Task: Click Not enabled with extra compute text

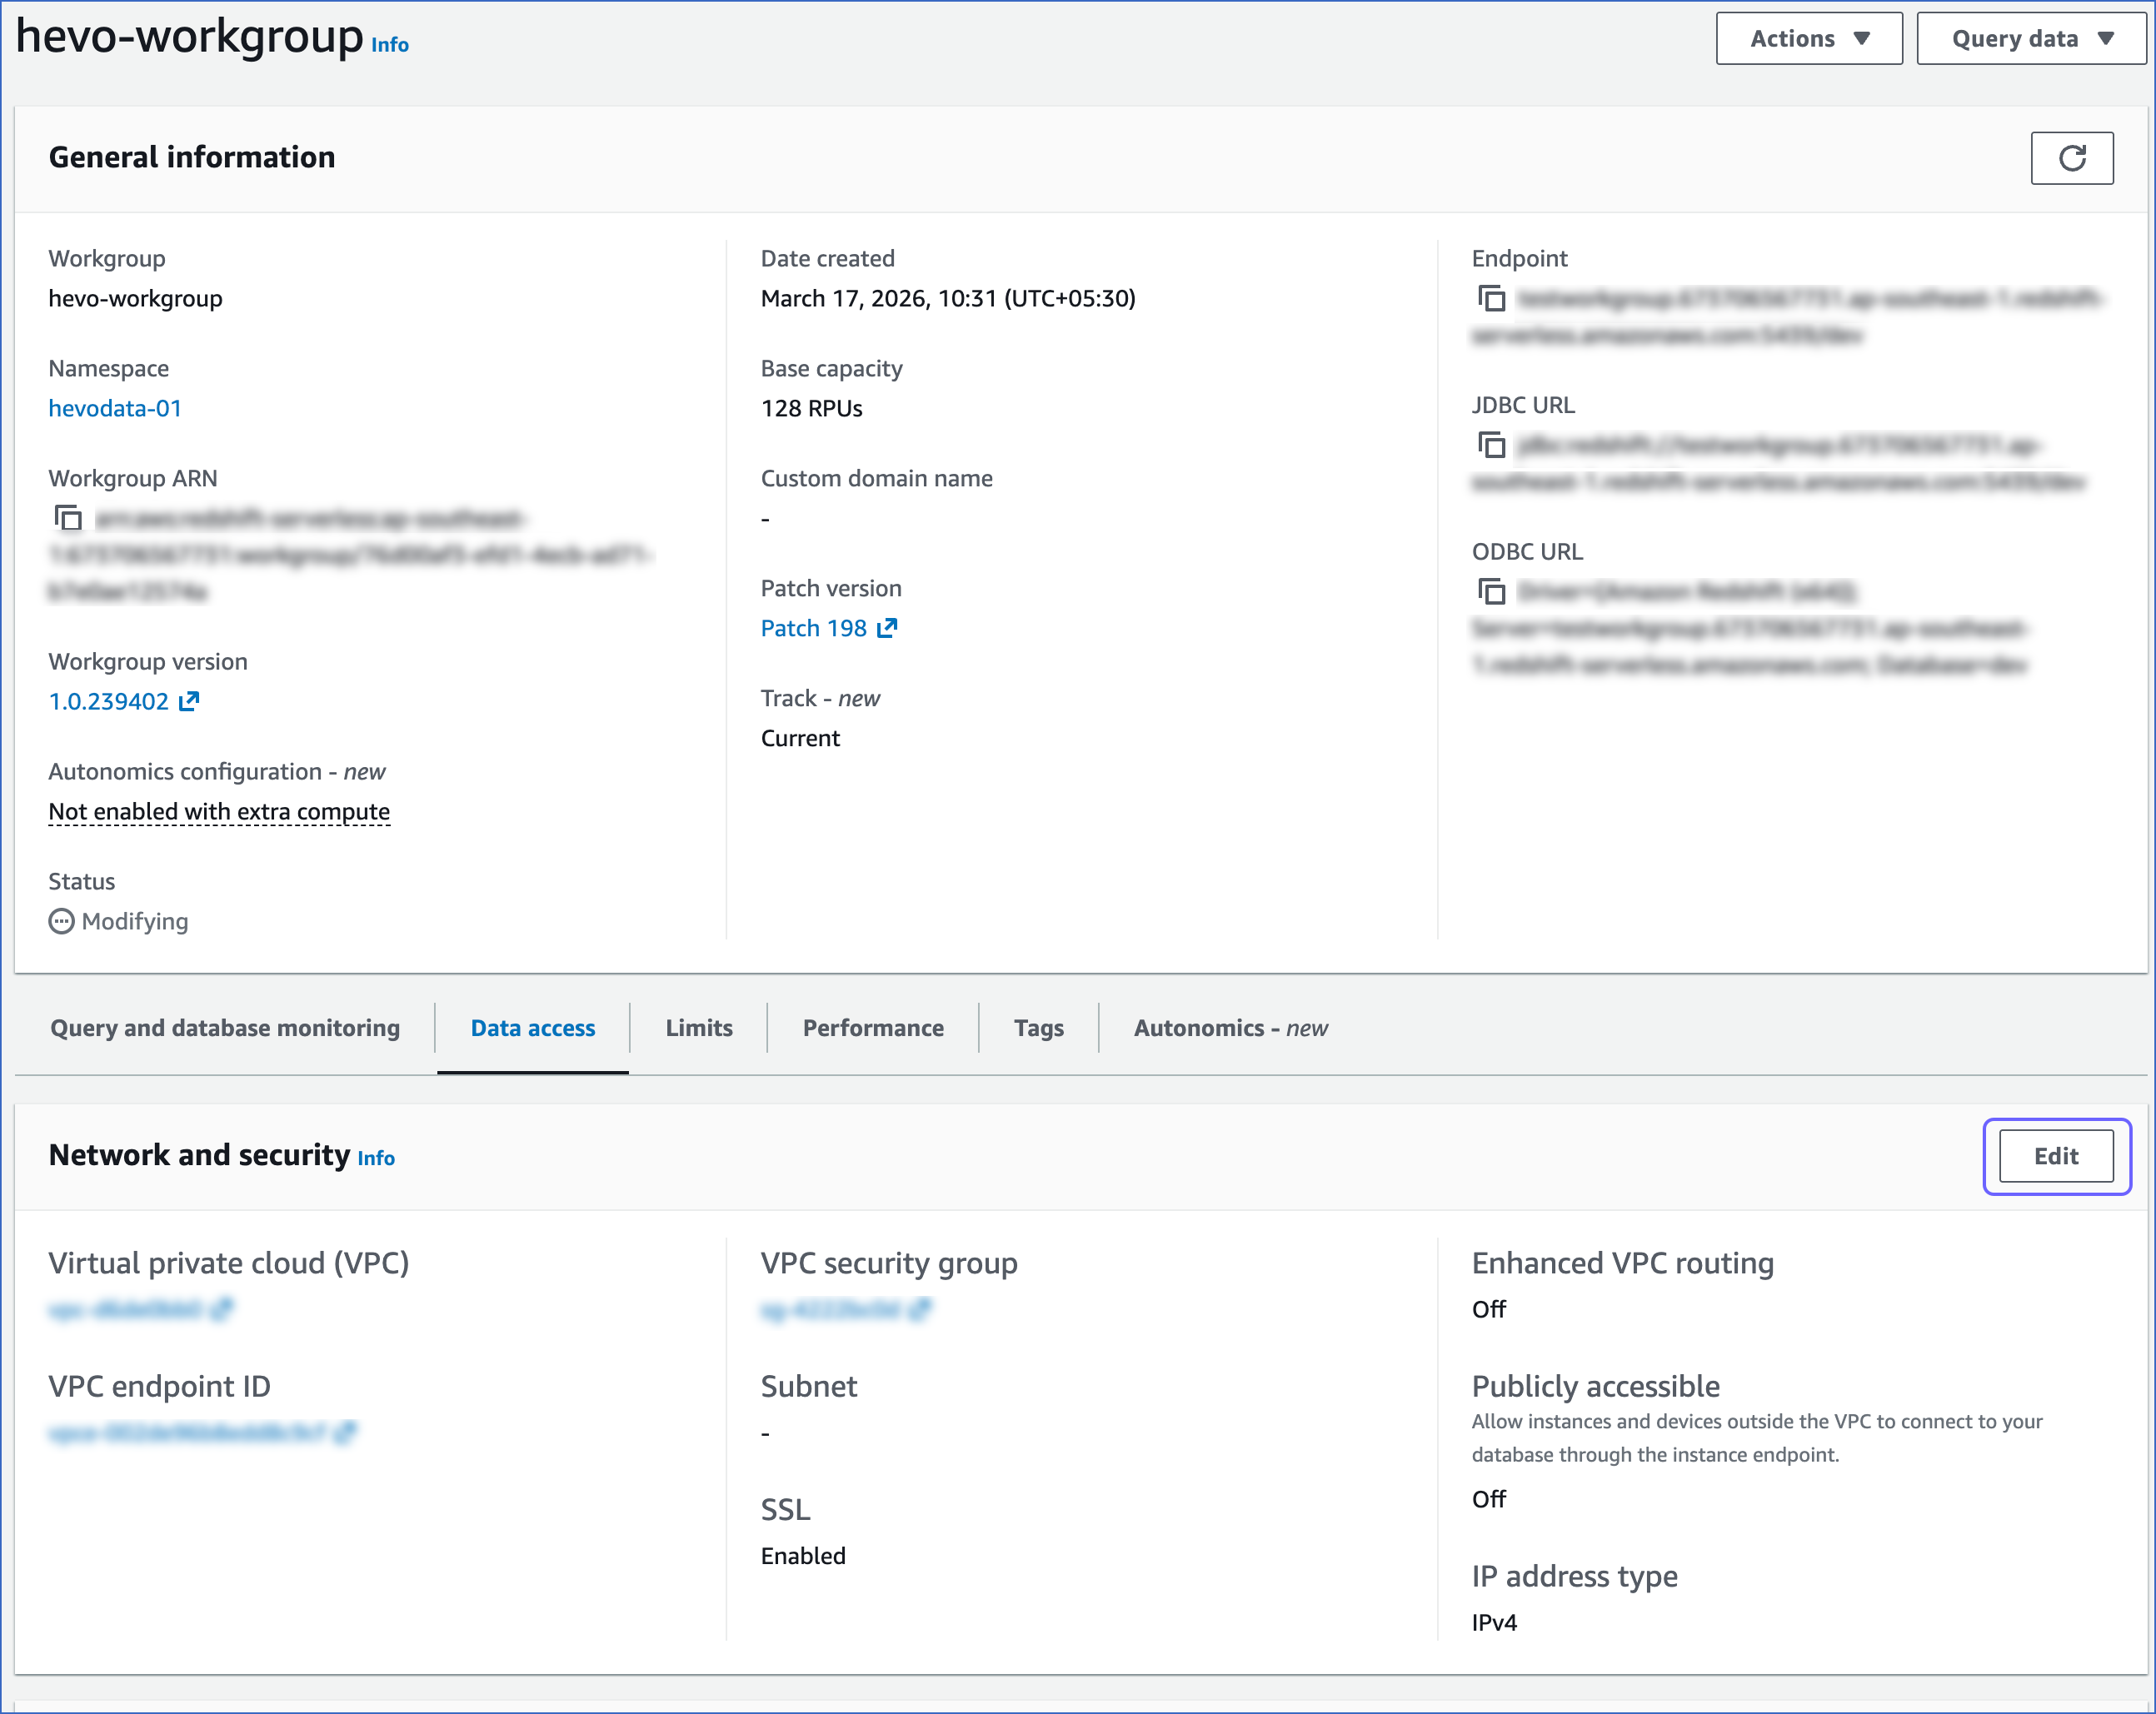Action: point(218,811)
